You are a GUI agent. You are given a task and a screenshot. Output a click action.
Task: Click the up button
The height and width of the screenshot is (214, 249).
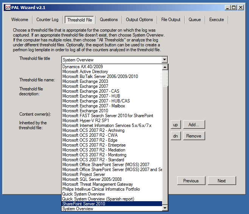click(x=175, y=125)
